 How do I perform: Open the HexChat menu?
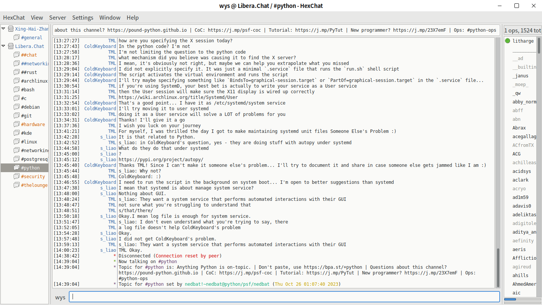pyautogui.click(x=14, y=18)
